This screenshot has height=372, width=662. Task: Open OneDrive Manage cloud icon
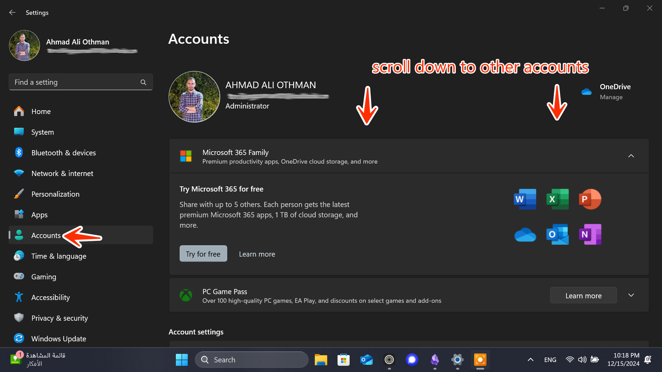pyautogui.click(x=586, y=92)
